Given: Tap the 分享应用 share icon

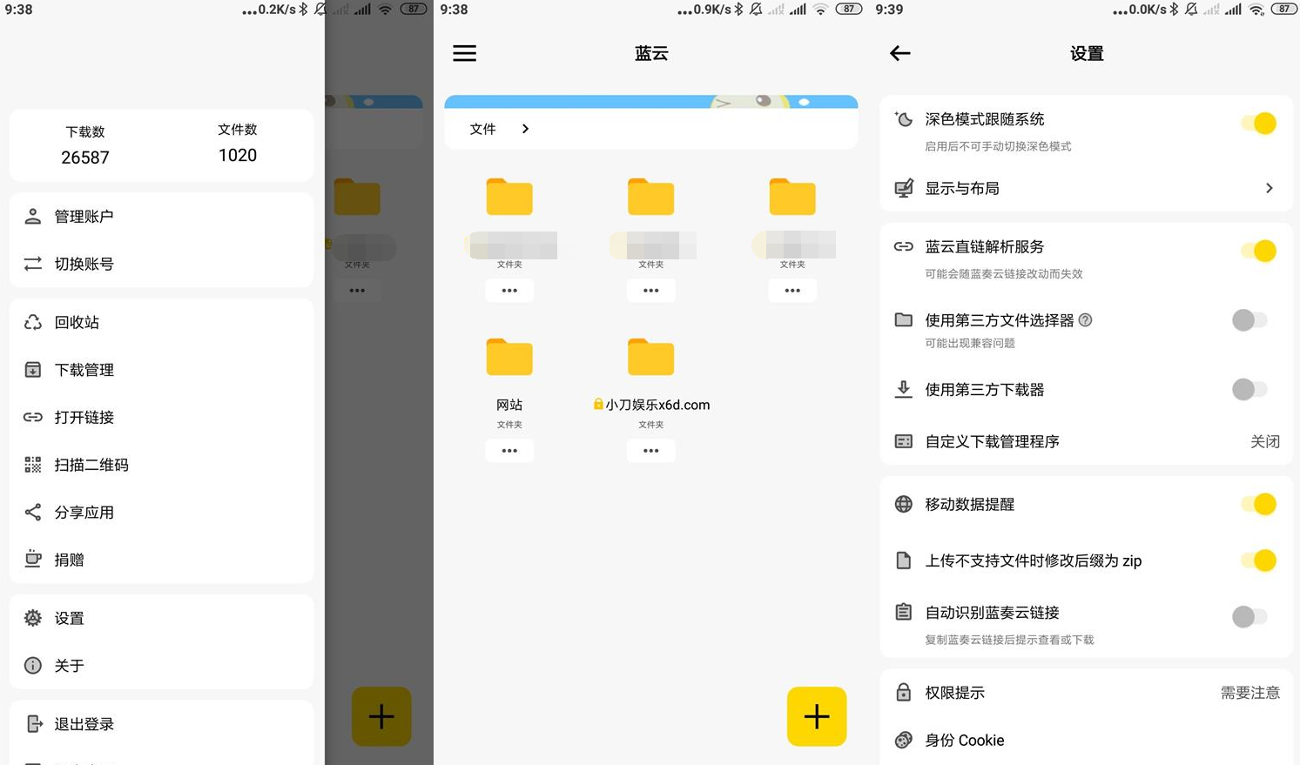Looking at the screenshot, I should coord(33,512).
